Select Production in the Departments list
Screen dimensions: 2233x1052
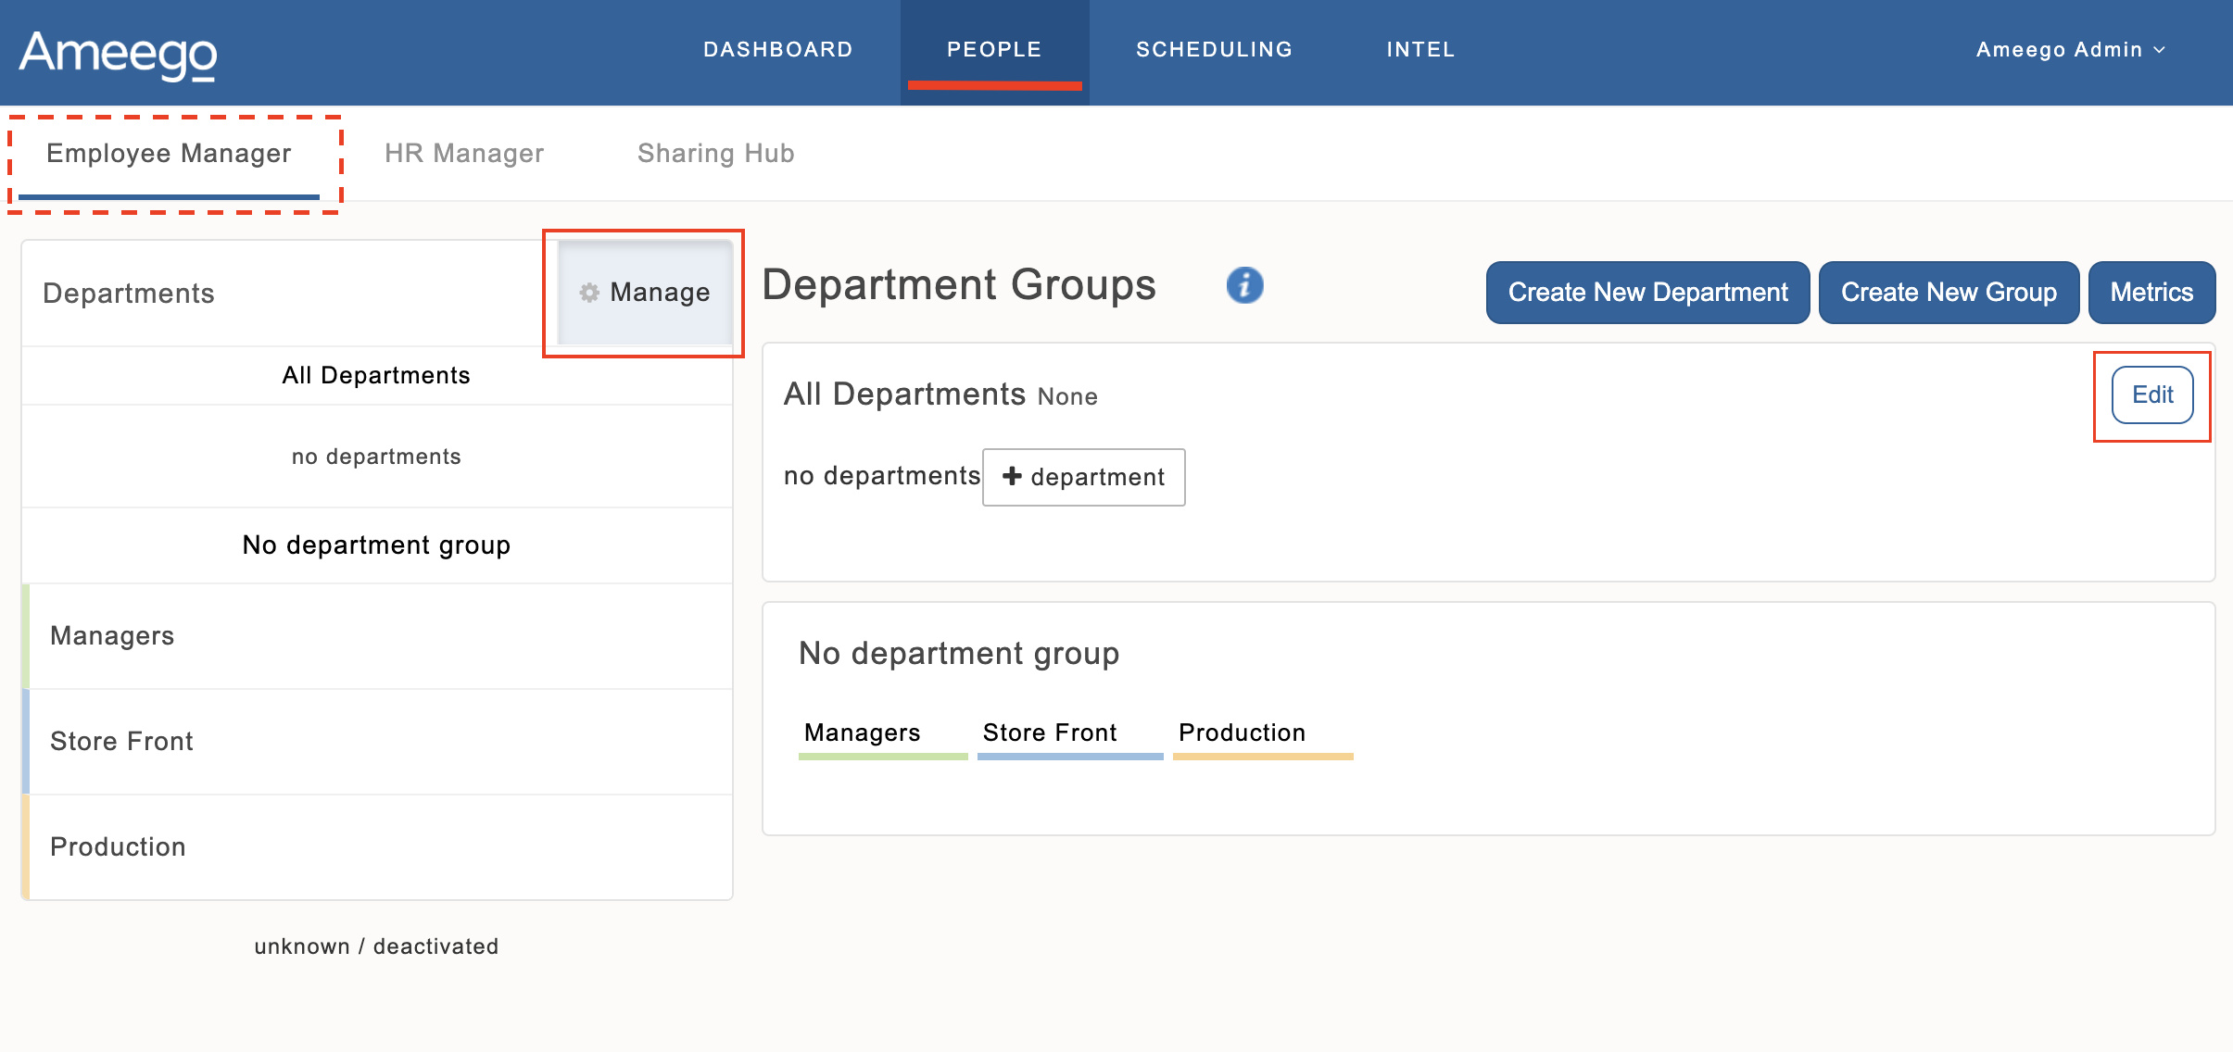coord(118,845)
